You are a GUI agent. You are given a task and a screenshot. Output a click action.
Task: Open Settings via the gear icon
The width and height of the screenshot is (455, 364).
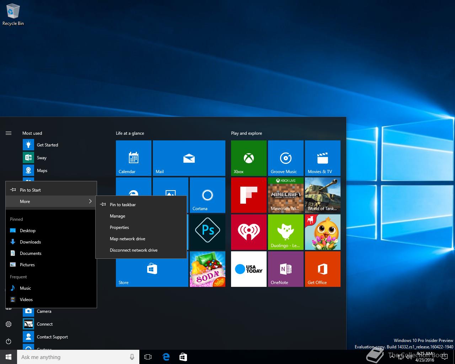9,324
